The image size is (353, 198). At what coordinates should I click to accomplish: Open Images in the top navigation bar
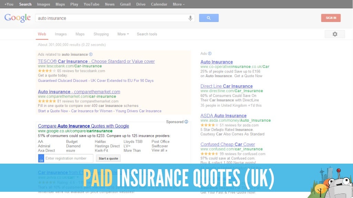point(43,4)
